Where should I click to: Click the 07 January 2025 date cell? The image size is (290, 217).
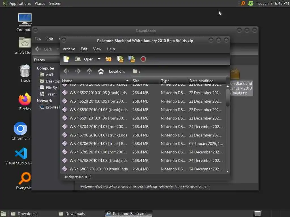coord(206,144)
